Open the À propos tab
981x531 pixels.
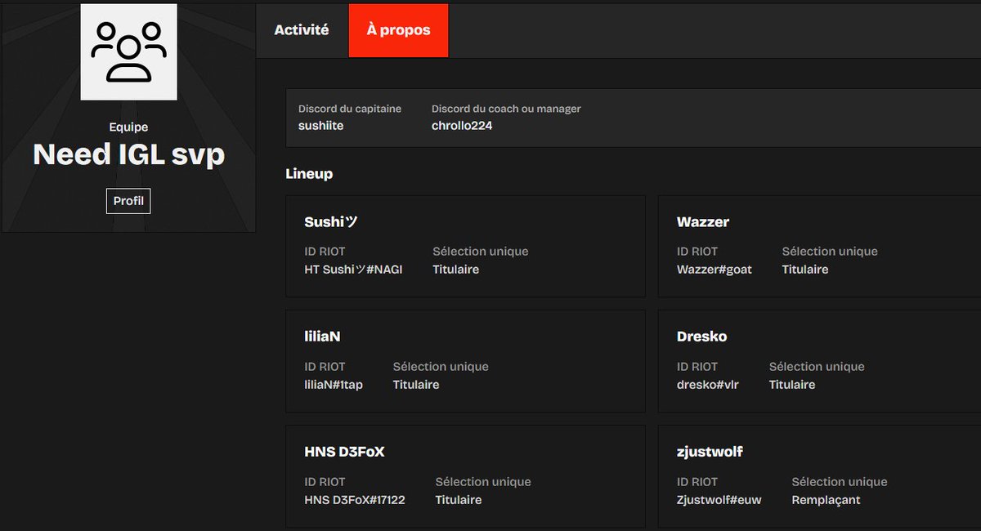[x=398, y=30]
